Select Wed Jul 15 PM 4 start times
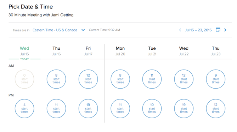The image size is (237, 132). point(24,108)
